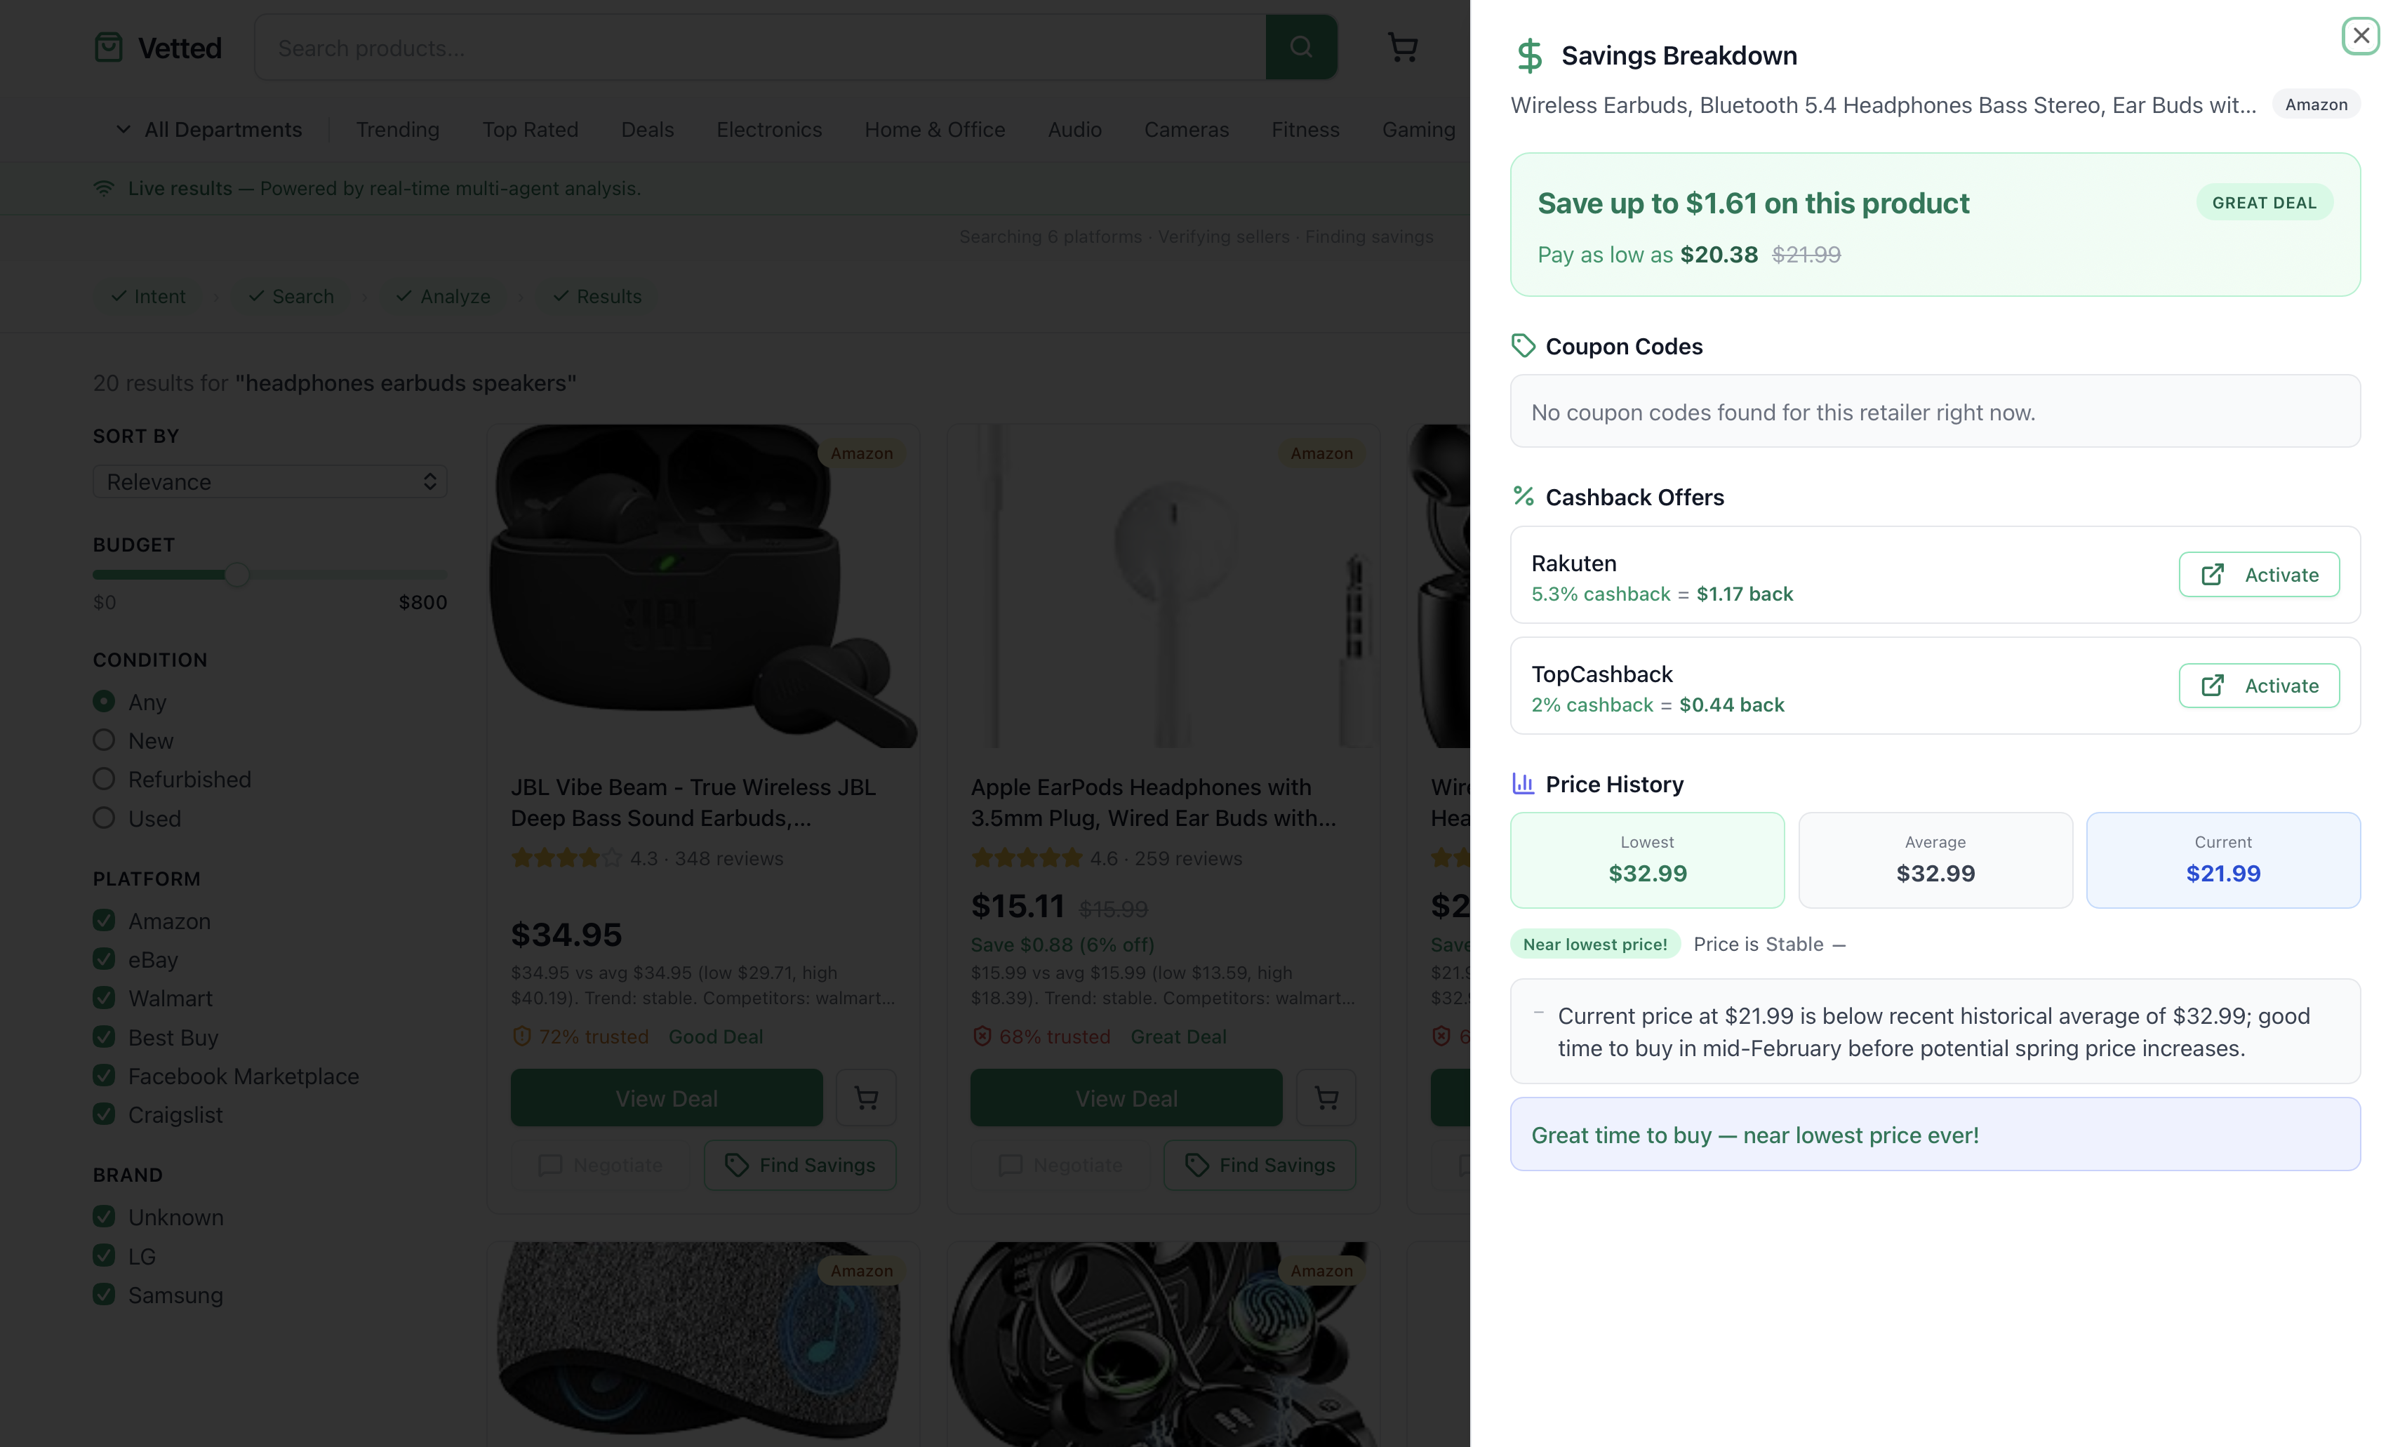2400x1447 pixels.
Task: Click the search magnifier button
Action: click(1300, 48)
